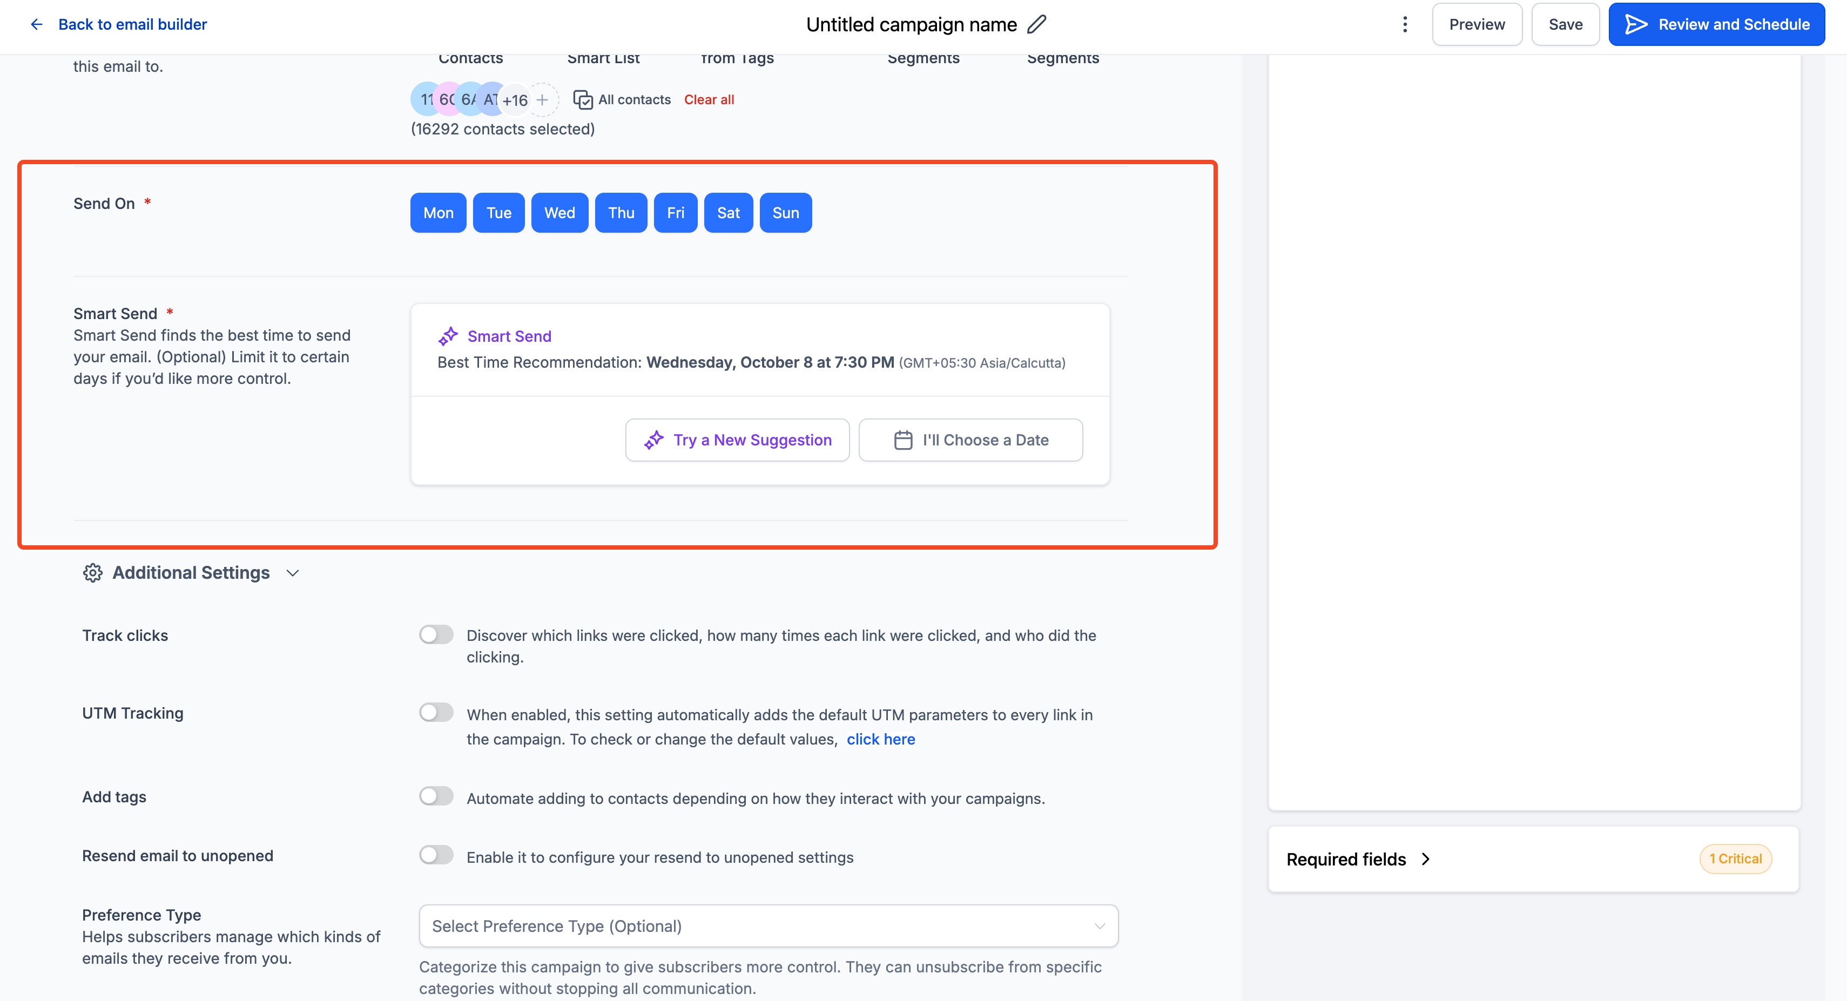Viewport: 1847px width, 1001px height.
Task: Open the UTM default values 'click here' link
Action: pos(880,739)
